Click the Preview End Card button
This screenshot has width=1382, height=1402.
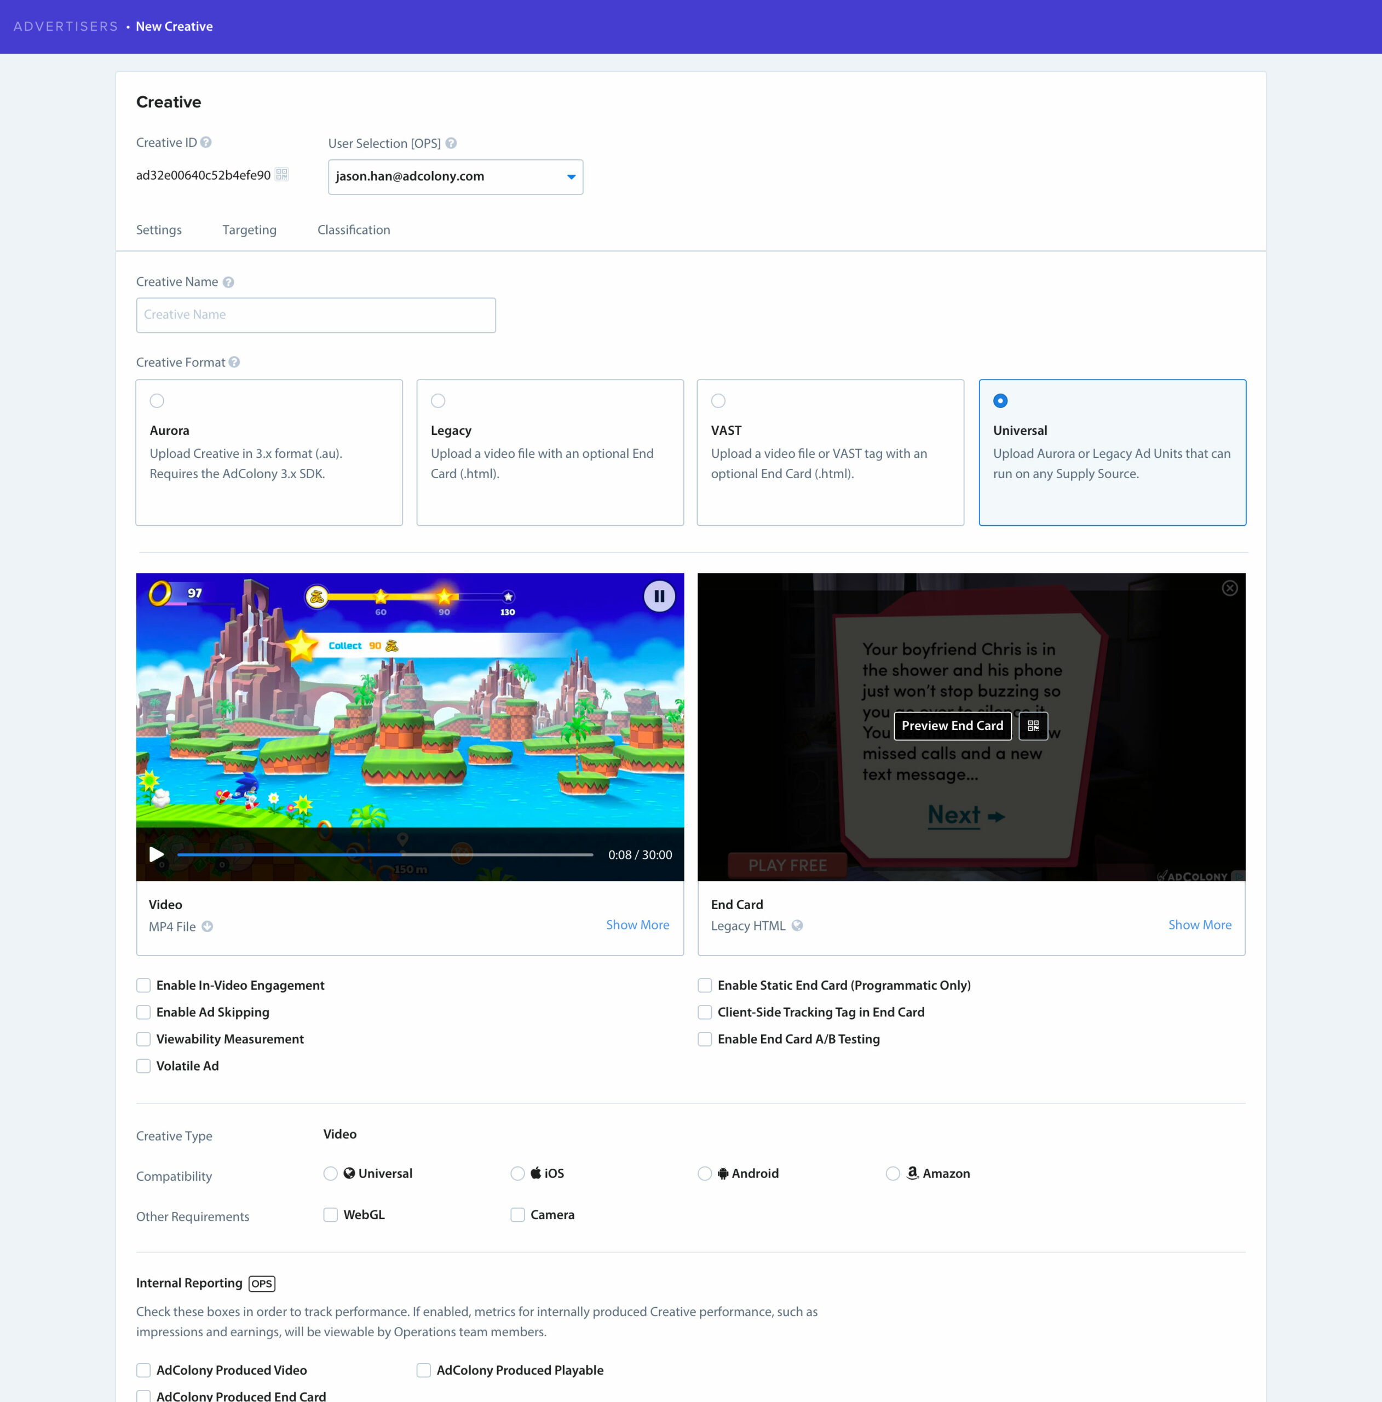(x=953, y=726)
